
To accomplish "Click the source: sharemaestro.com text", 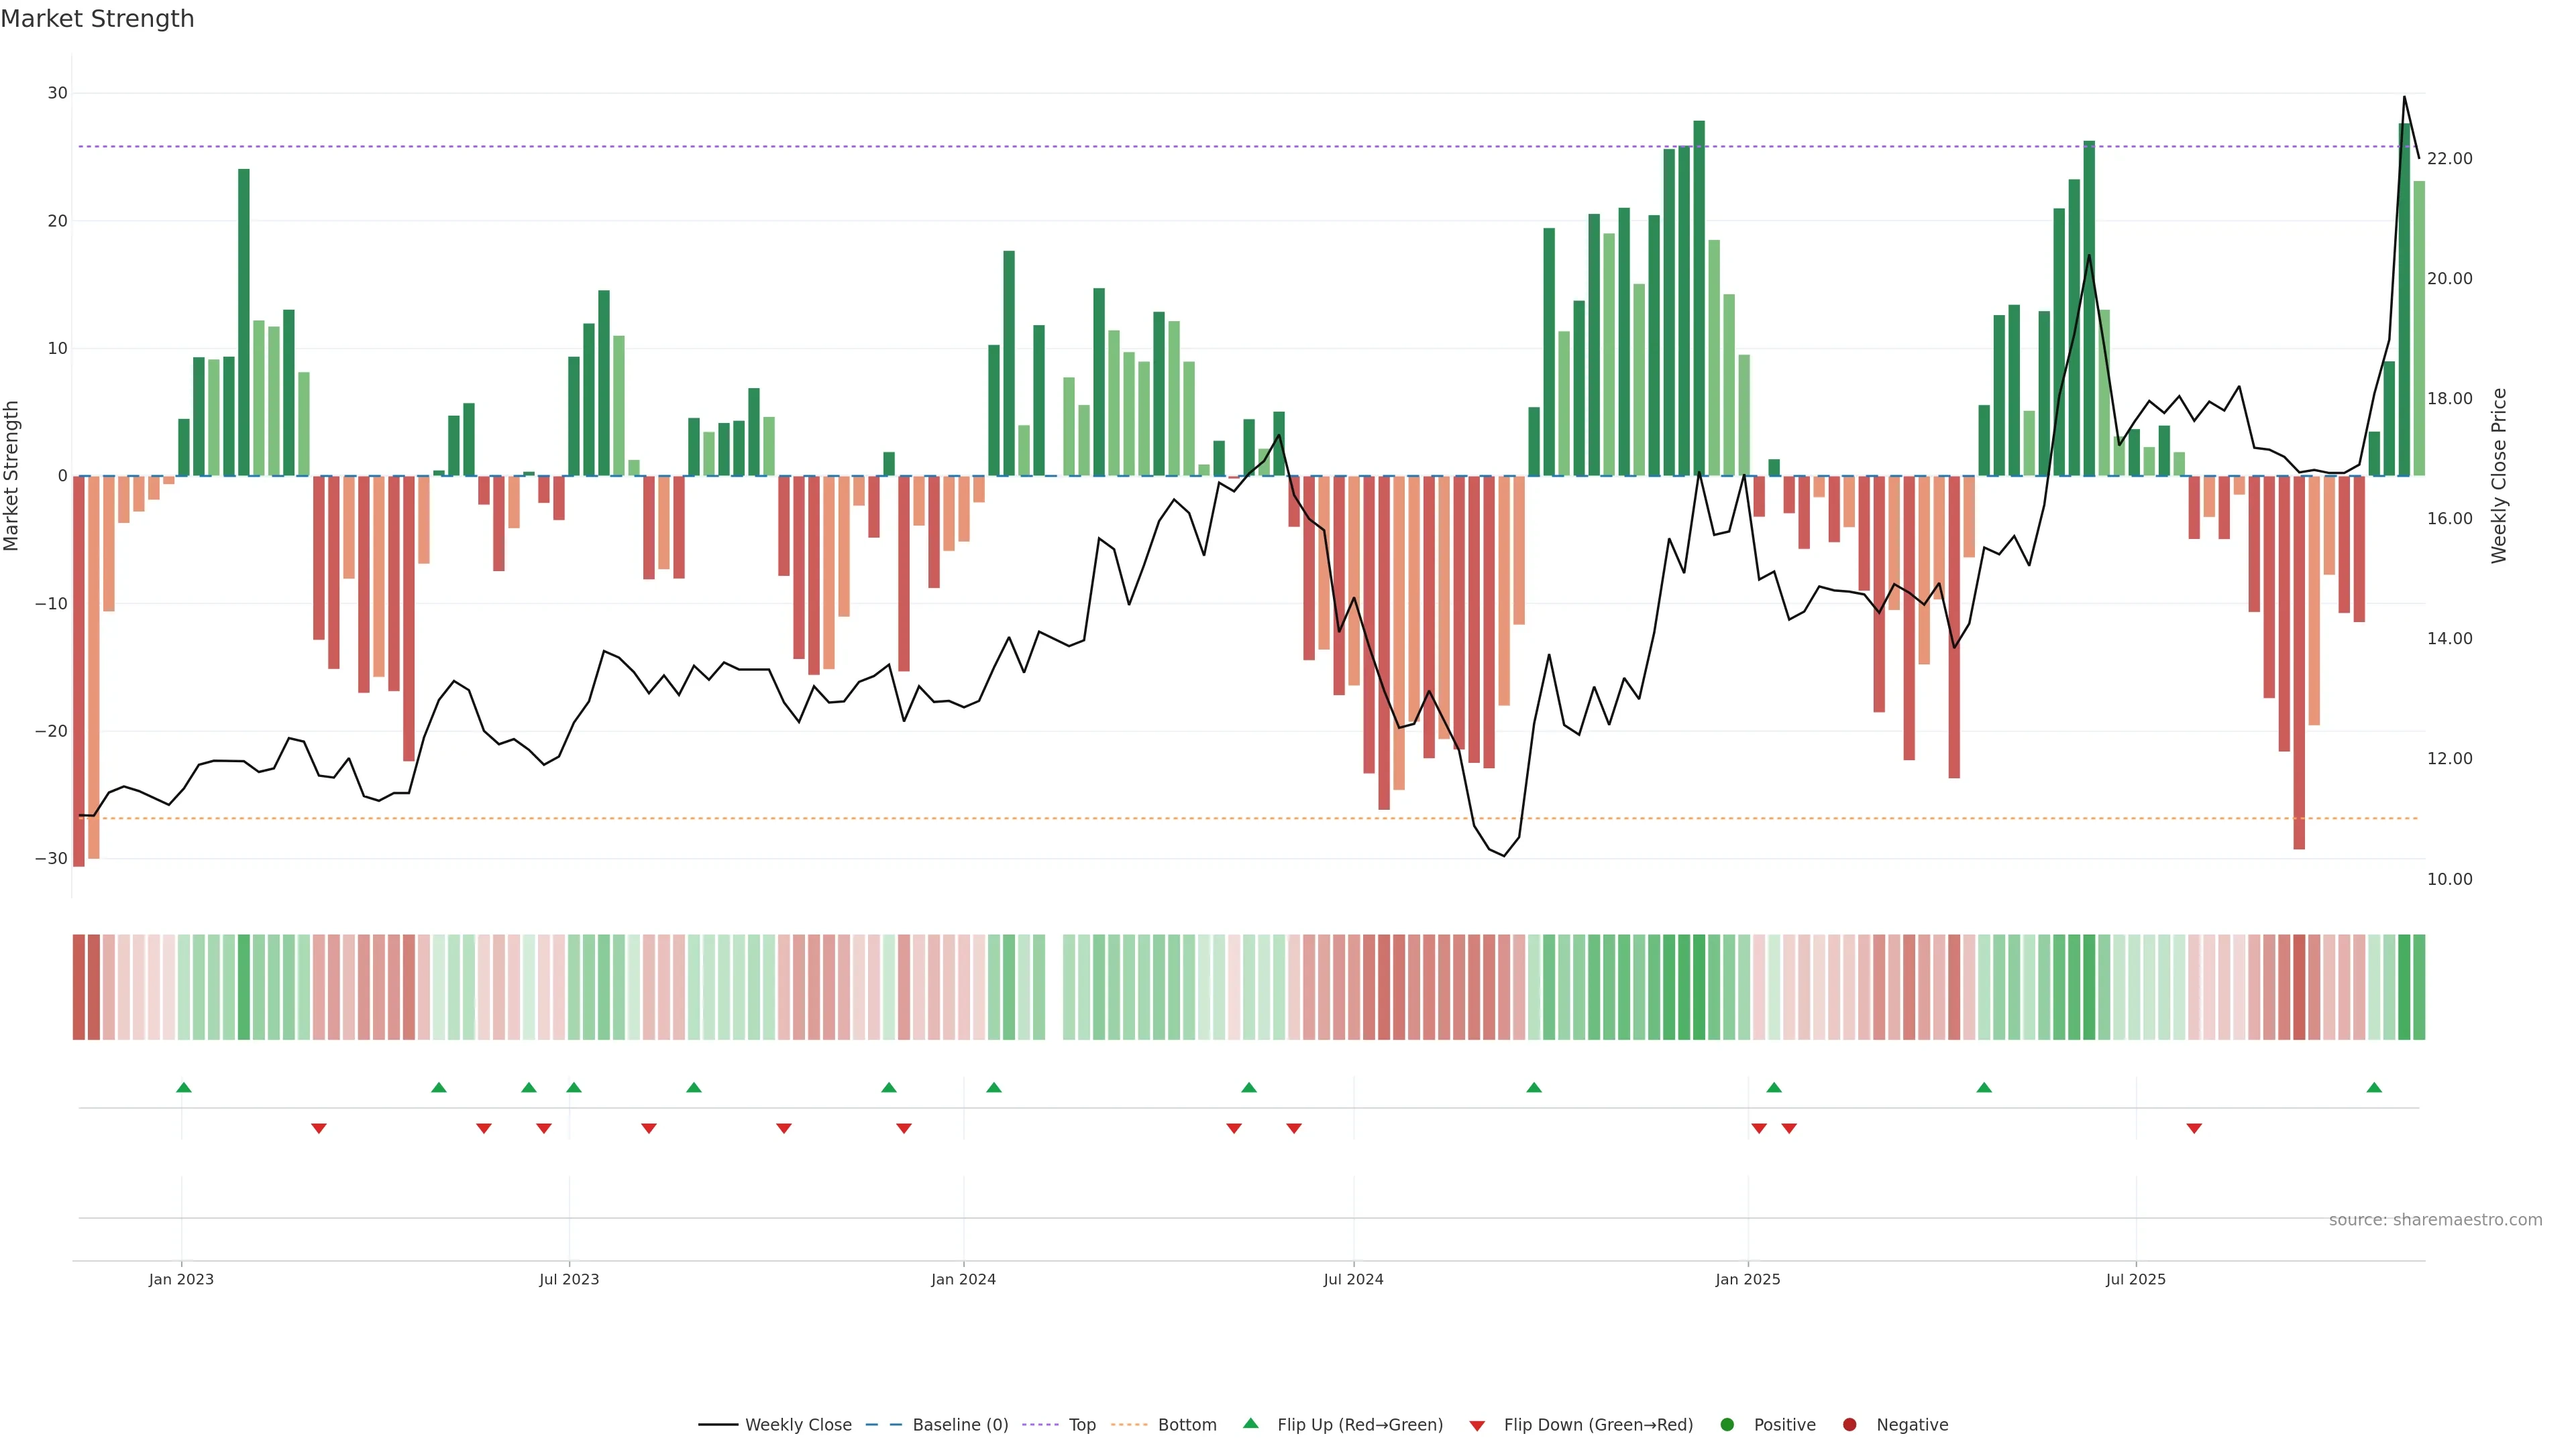I will (2435, 1219).
